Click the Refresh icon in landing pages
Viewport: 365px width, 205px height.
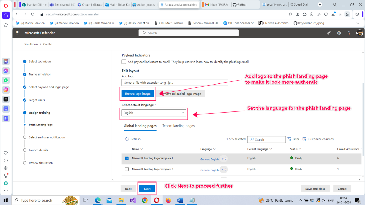coord(127,139)
